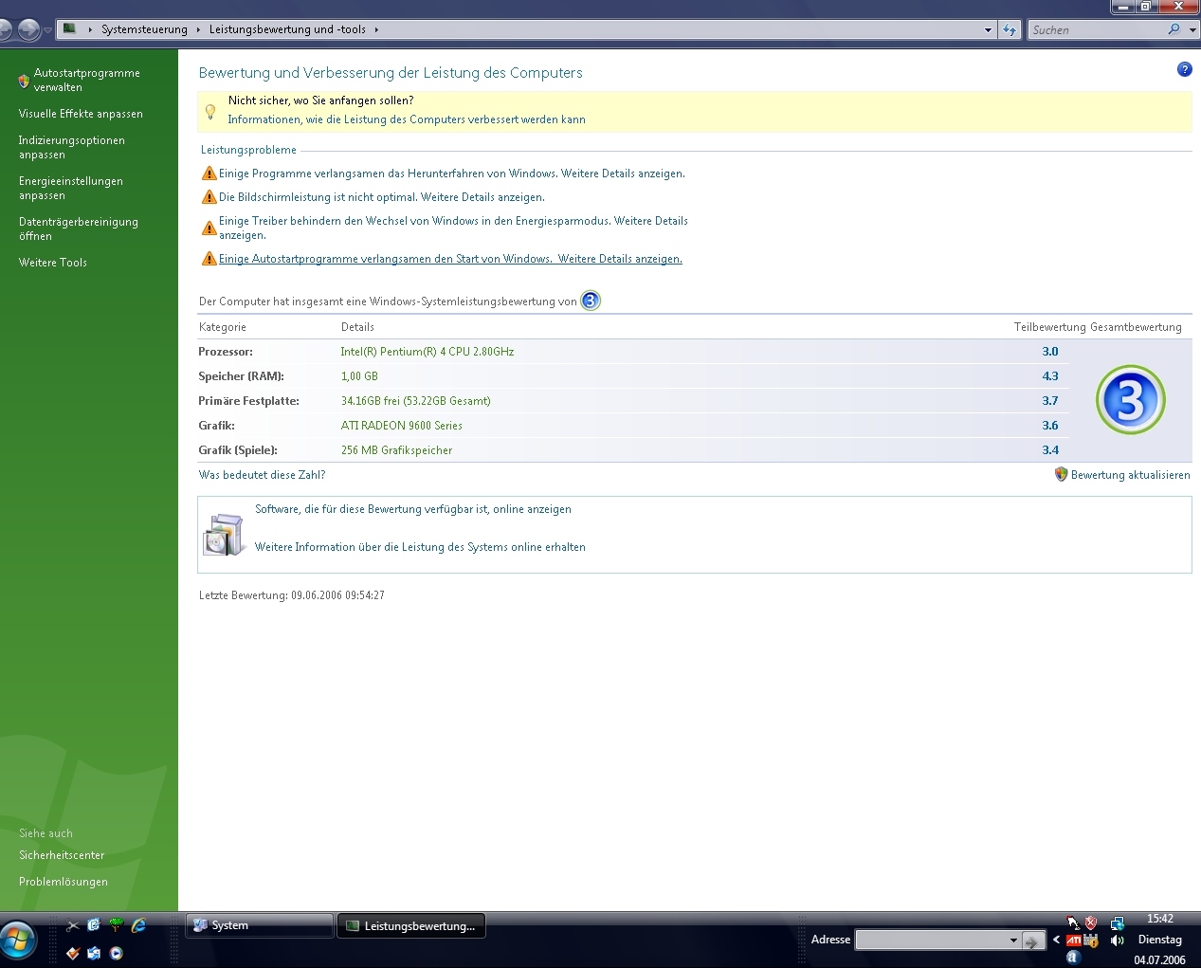Click the address bar refresh button
1201x968 pixels.
pos(1010,29)
